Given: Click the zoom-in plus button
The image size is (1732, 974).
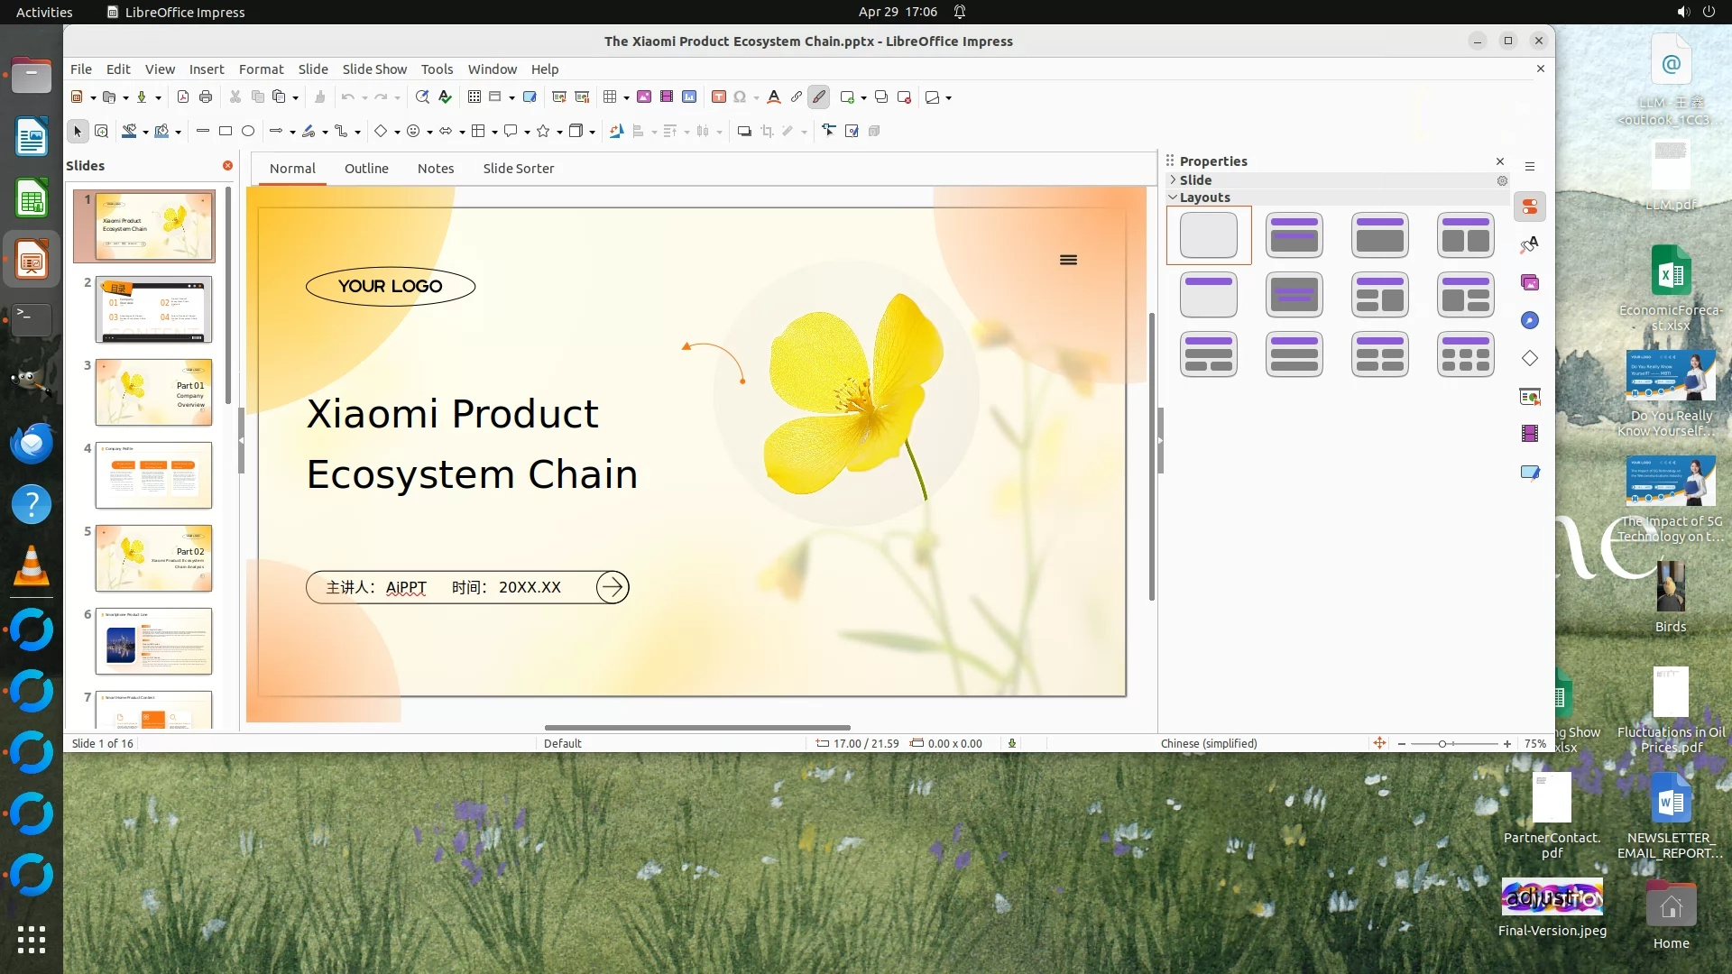Looking at the screenshot, I should coord(1506,744).
